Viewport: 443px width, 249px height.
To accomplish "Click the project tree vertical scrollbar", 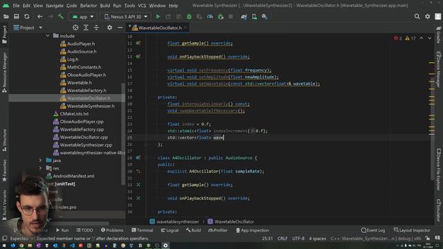I will click(x=123, y=134).
